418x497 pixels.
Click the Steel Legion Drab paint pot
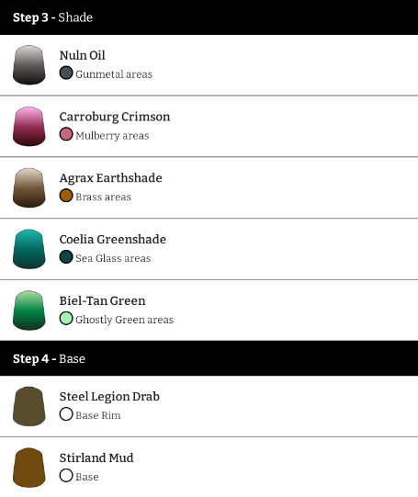point(29,406)
